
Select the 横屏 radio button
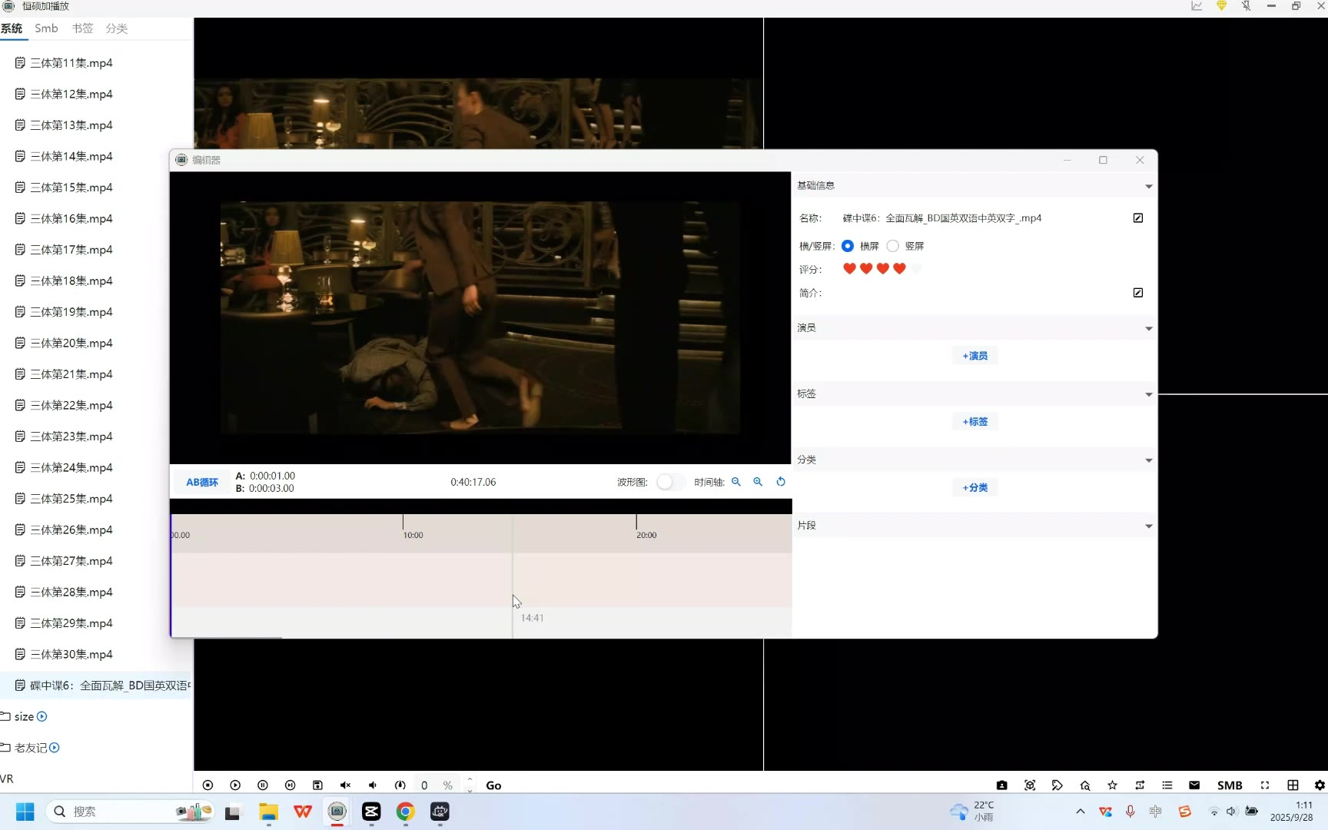click(848, 246)
